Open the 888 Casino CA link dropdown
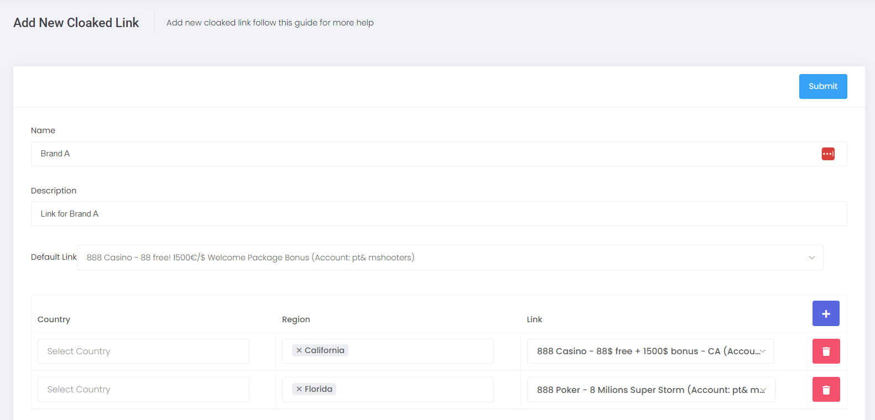This screenshot has height=420, width=875. click(650, 351)
